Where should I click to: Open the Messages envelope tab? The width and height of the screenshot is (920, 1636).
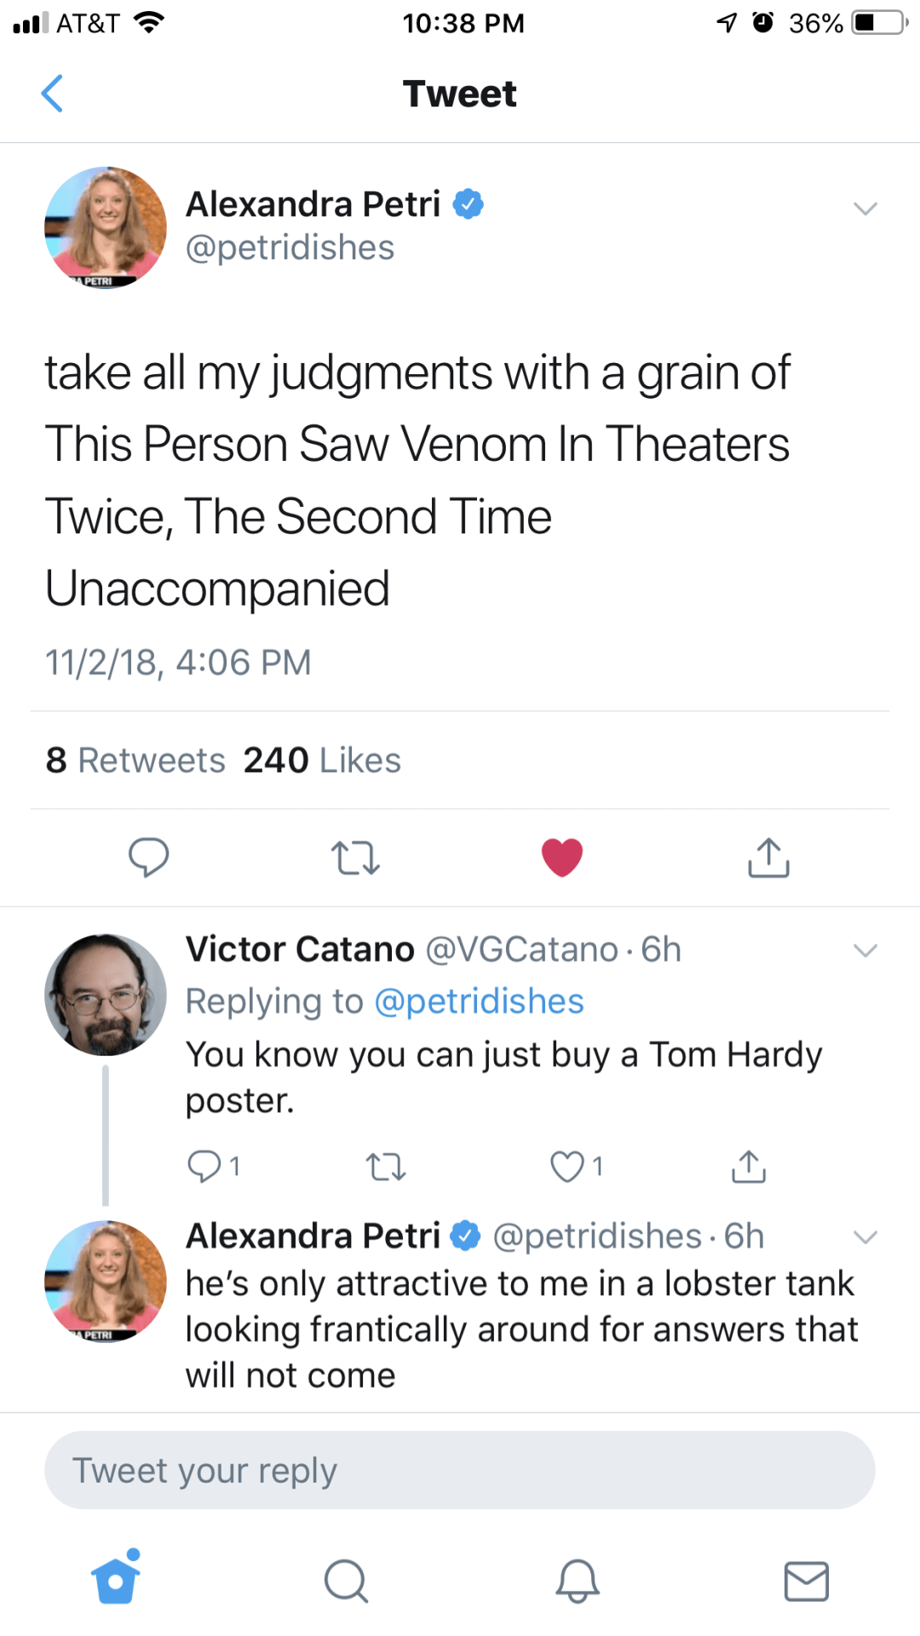806,1581
